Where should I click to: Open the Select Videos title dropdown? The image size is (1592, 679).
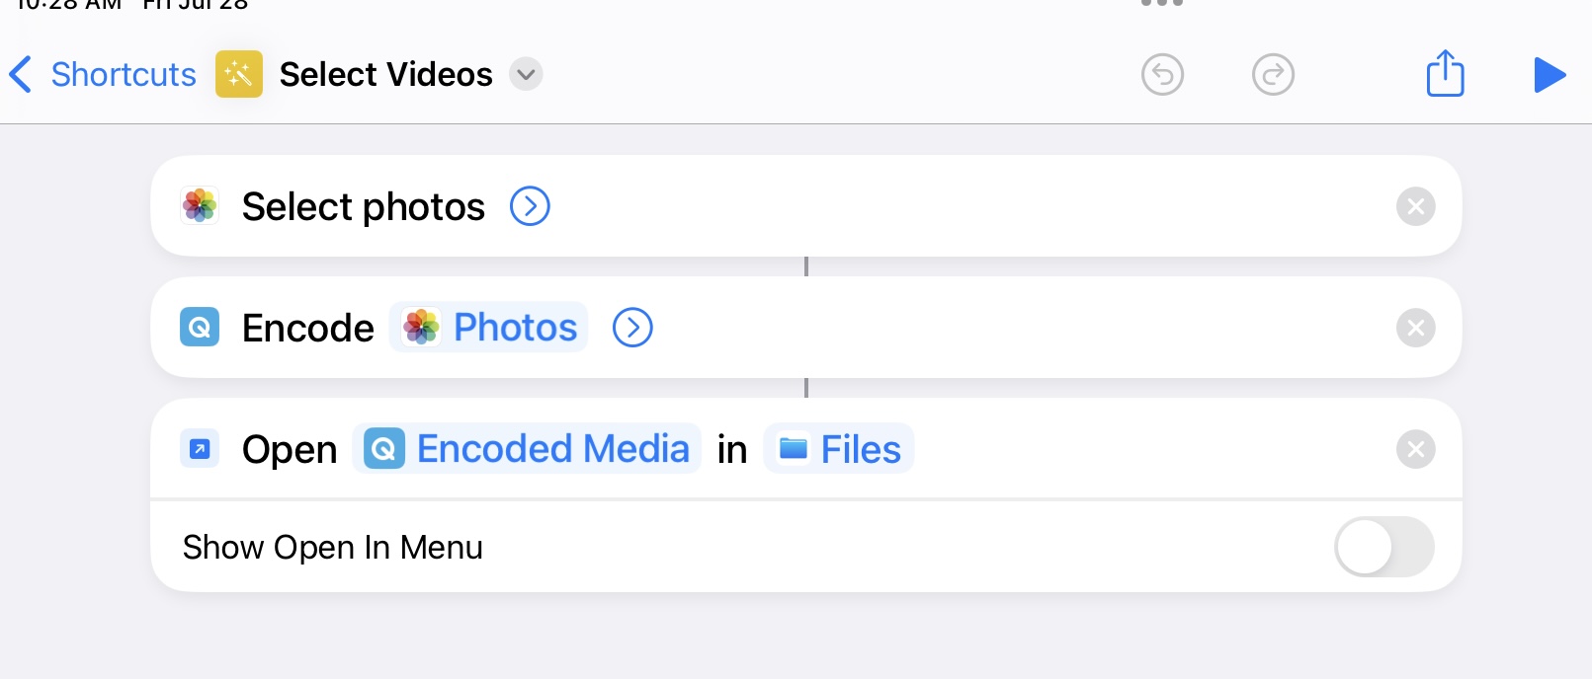point(526,74)
